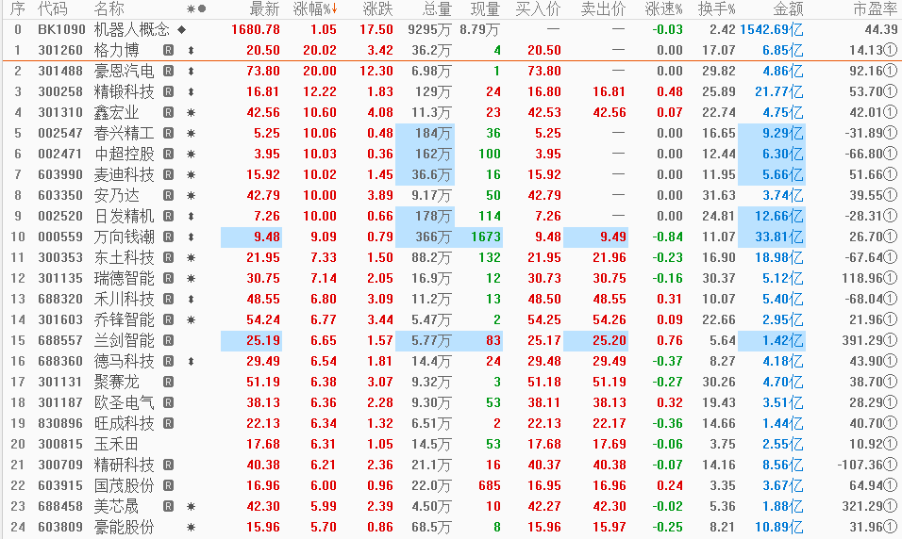902x539 pixels.
Task: Sort by the 涨幅% column header
Action: (x=315, y=8)
